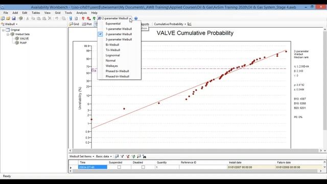Image resolution: width=327 pixels, height=184 pixels.
Task: Open the Tables menu
Action: coord(36,13)
